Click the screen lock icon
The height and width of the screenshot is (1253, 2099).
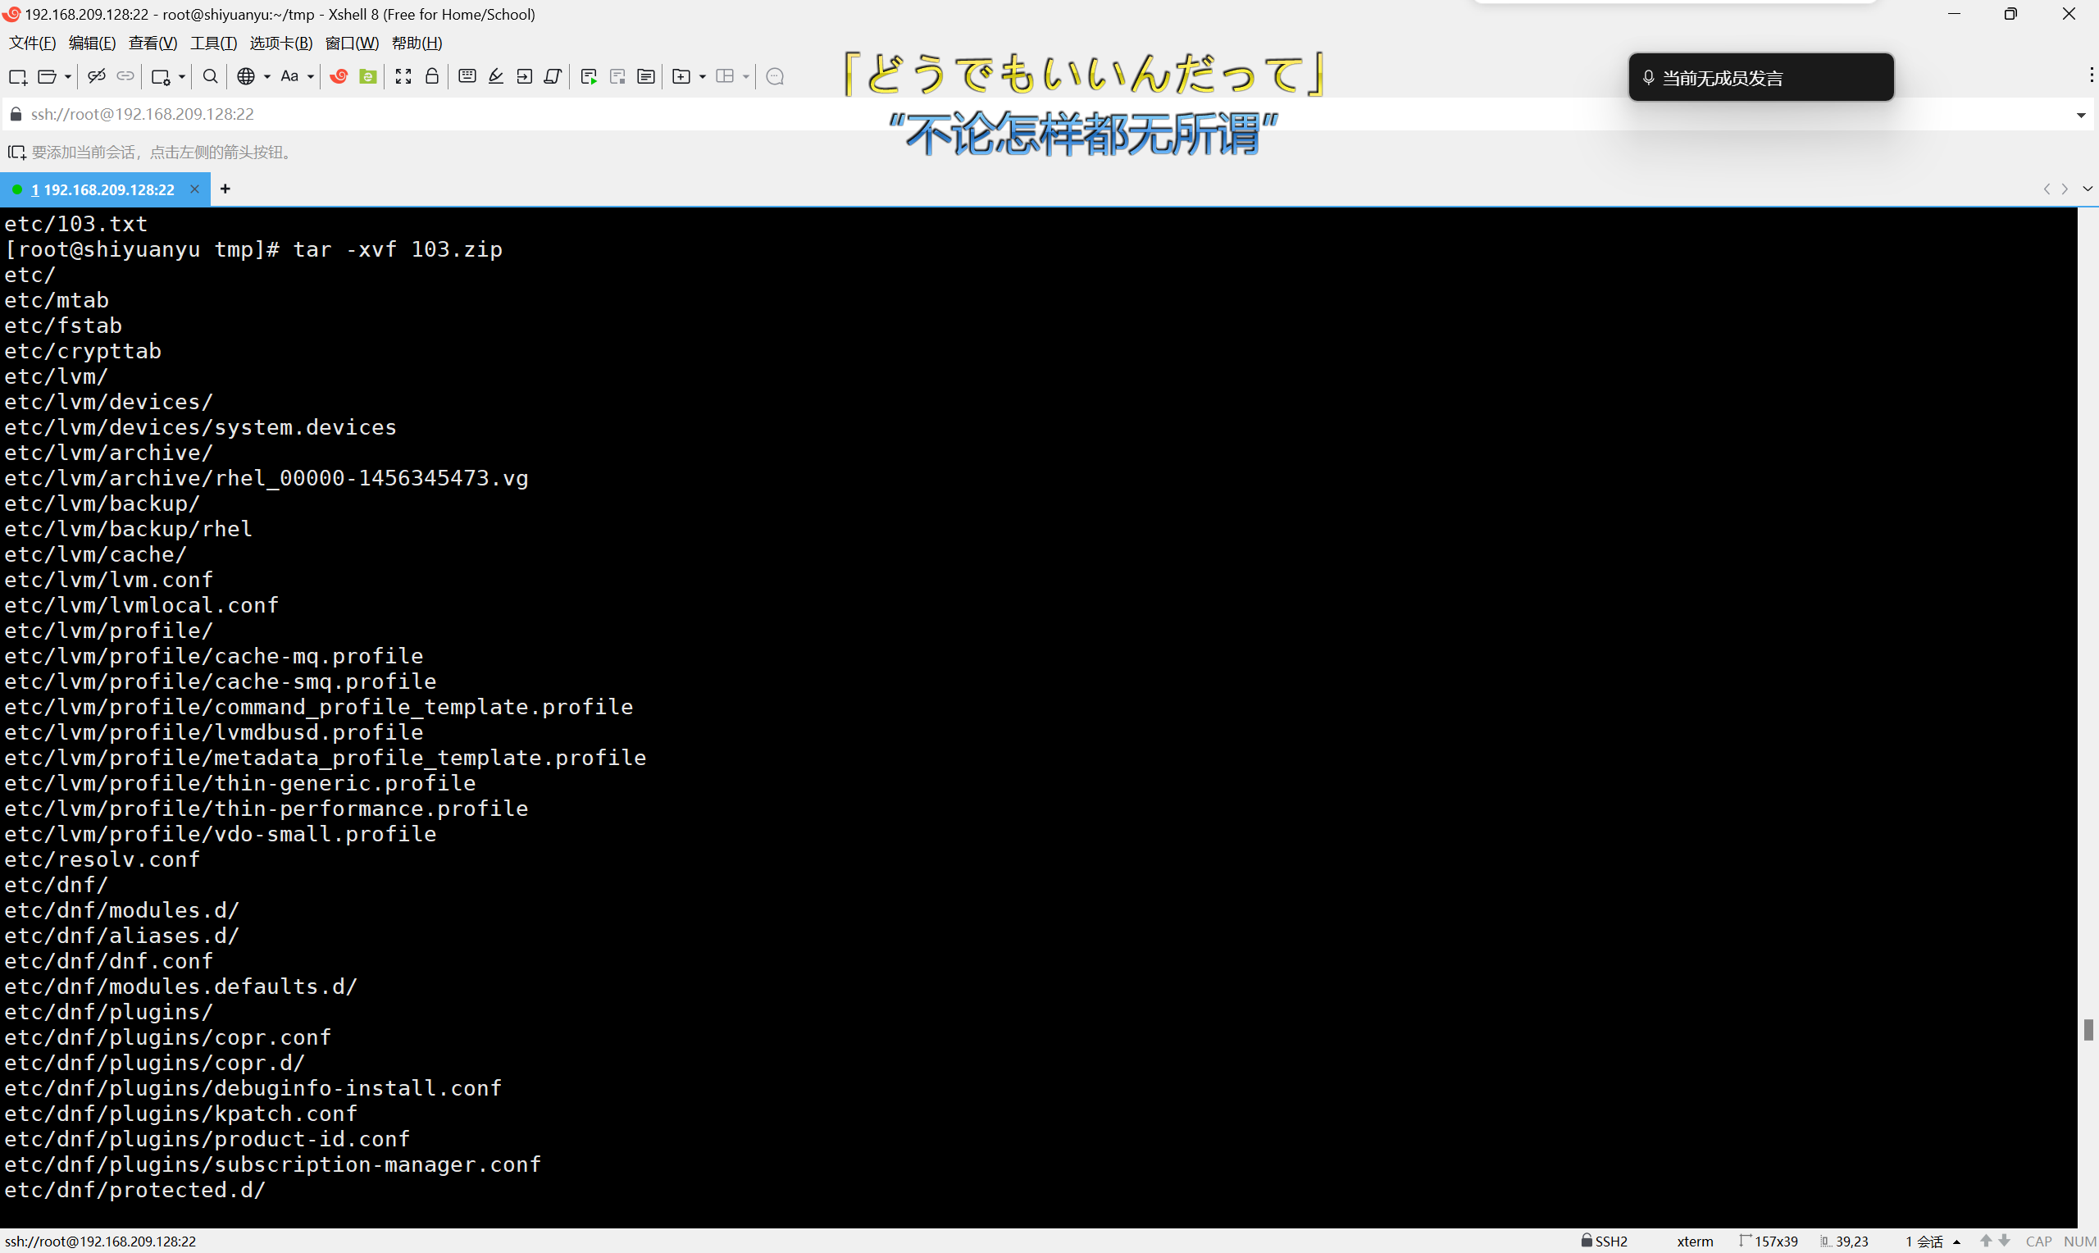431,76
